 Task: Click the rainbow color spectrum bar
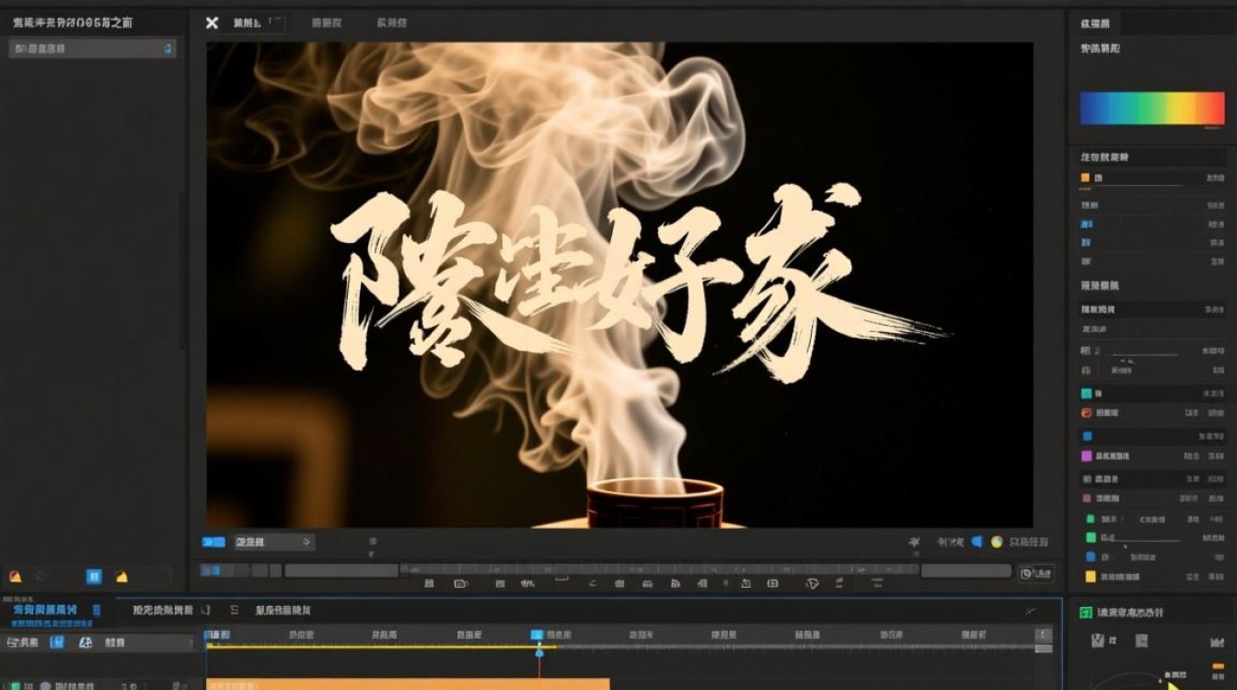1152,108
